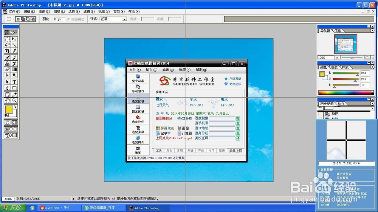The height and width of the screenshot is (212, 378).
Task: Switch to the 信息 tab
Action: coord(338,31)
